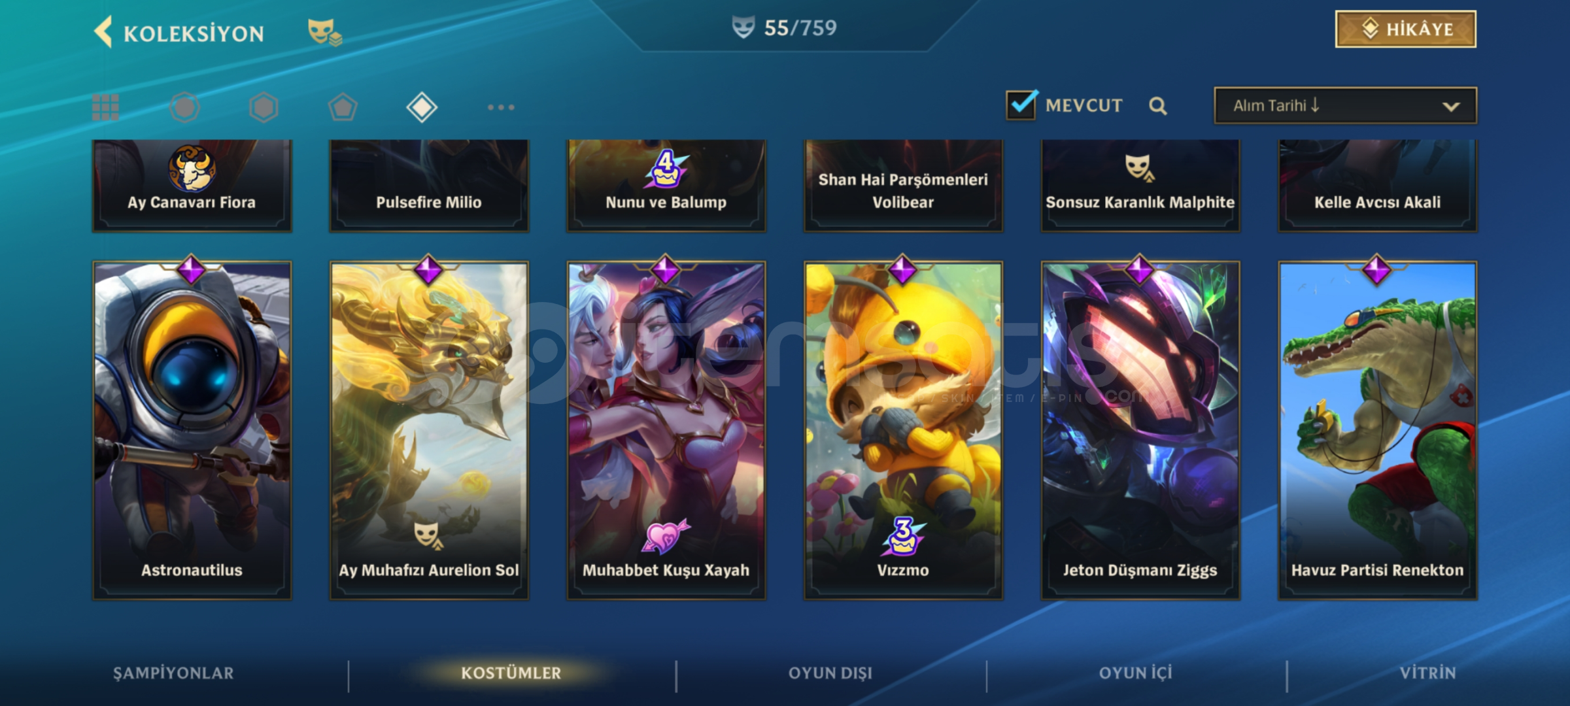Switch to the Şampiyonlar tab
The width and height of the screenshot is (1570, 706).
(x=173, y=673)
